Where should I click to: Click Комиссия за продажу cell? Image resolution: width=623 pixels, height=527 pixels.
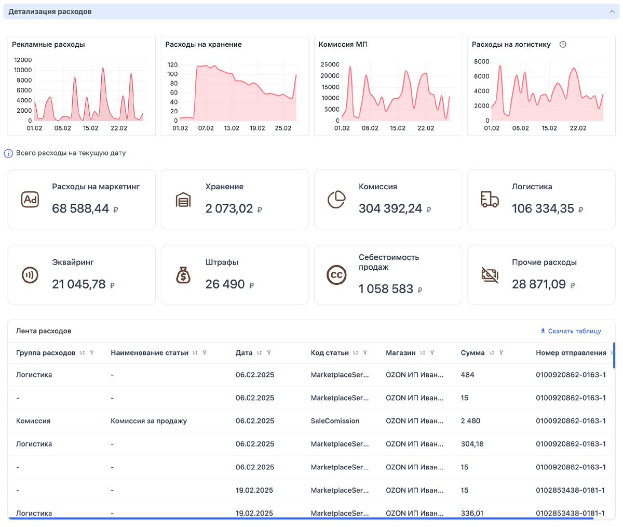coord(149,421)
